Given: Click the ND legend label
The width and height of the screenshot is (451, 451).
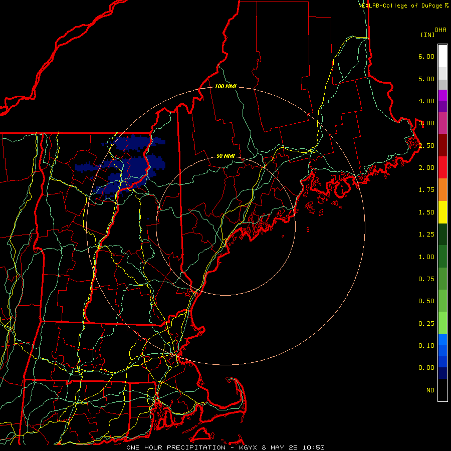Looking at the screenshot, I should pos(430,390).
